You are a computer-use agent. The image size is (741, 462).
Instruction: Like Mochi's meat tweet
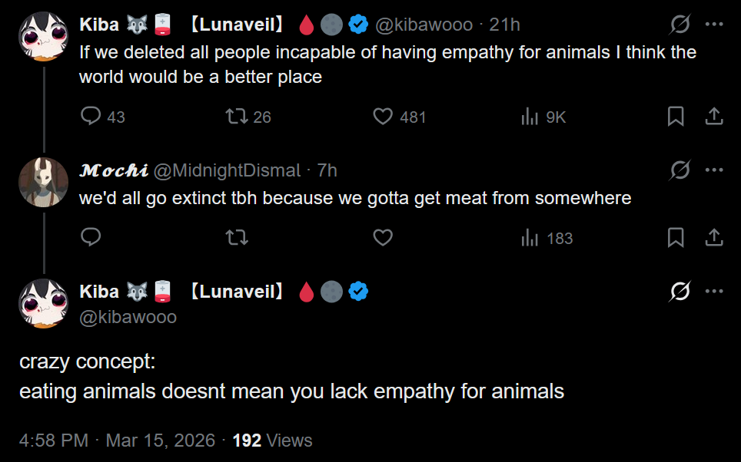[x=383, y=238]
